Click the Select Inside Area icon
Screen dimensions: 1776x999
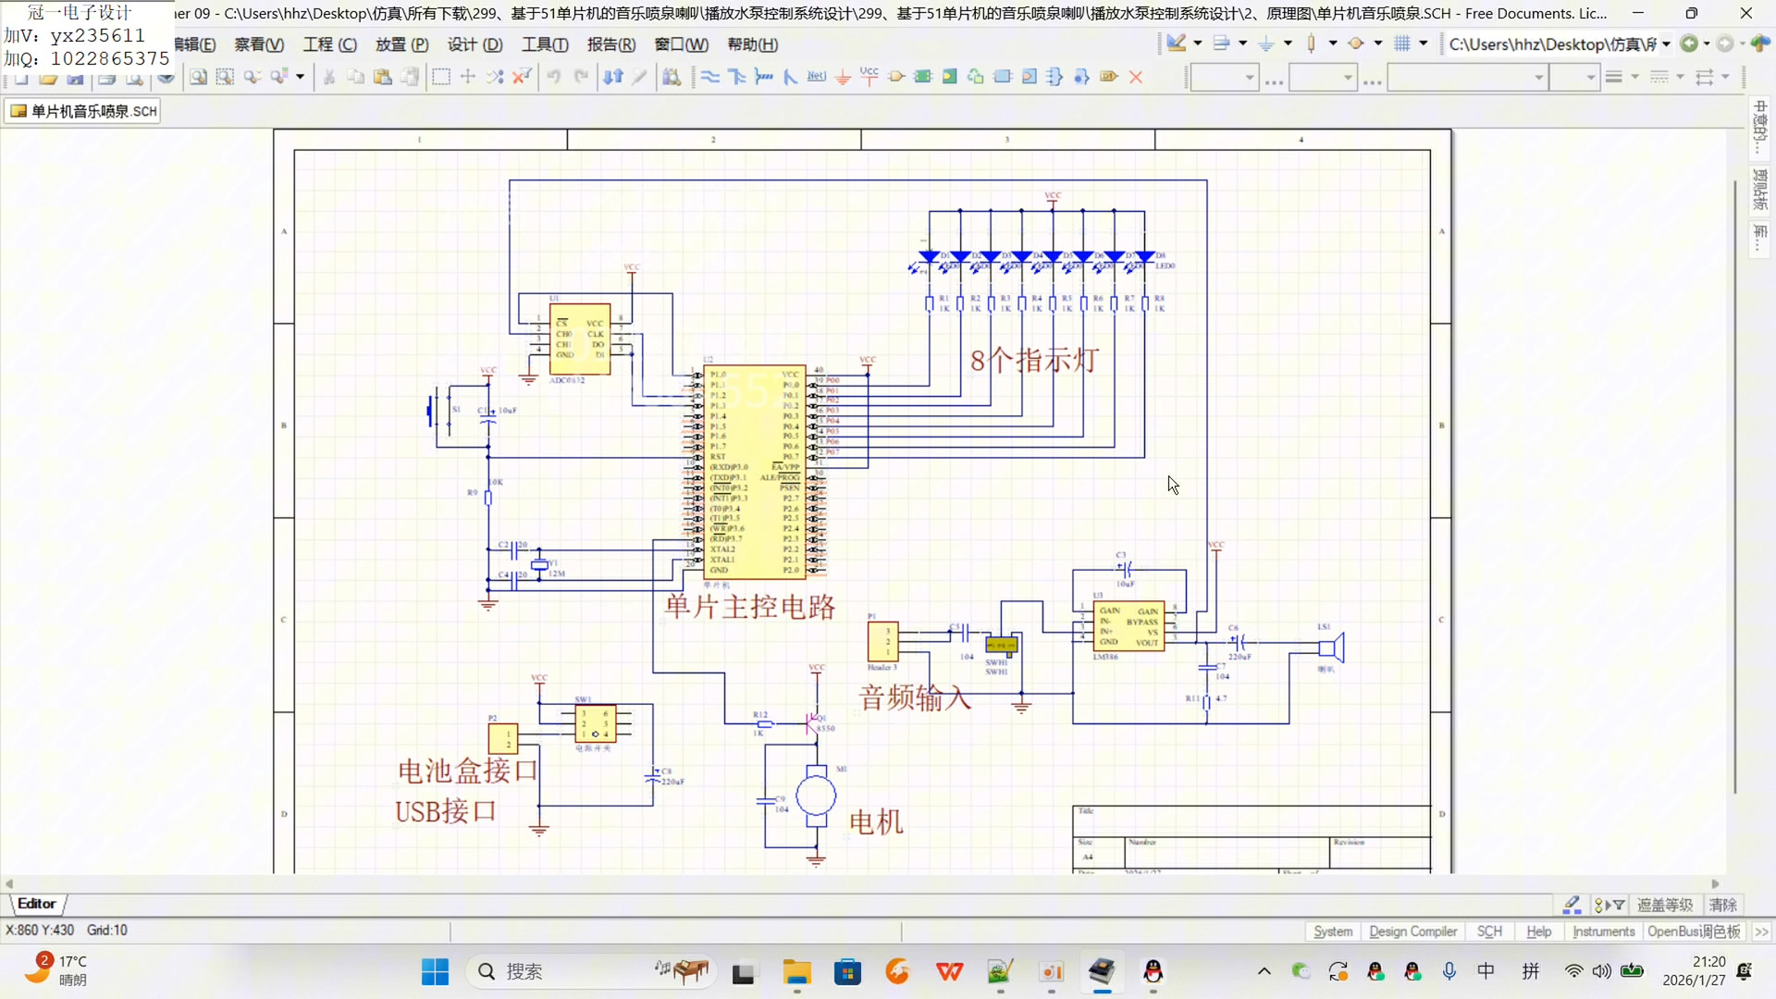(x=441, y=77)
